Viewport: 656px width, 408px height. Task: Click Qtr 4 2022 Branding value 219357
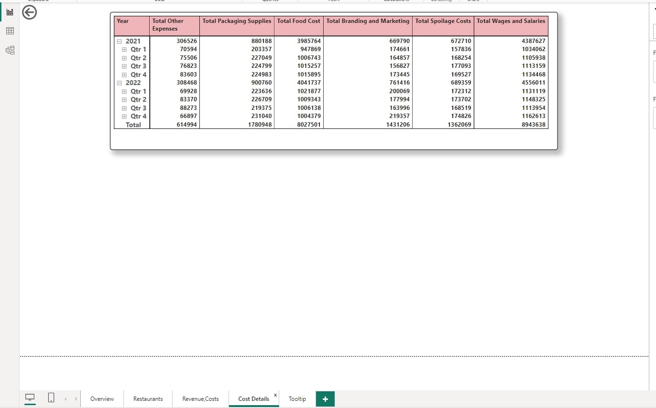(x=400, y=116)
